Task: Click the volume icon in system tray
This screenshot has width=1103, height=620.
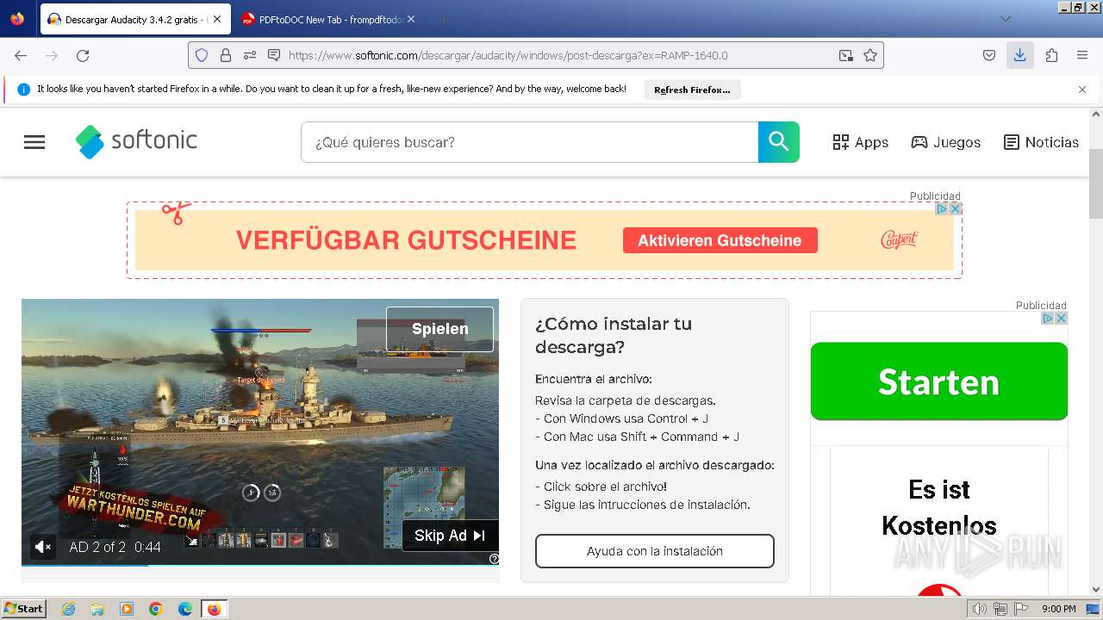Action: click(979, 609)
